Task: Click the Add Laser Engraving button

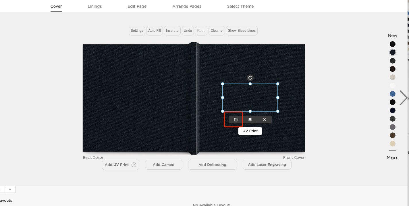Action: 267,165
